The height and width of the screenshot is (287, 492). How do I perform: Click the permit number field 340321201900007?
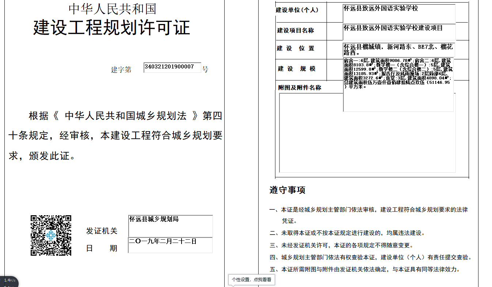(172, 68)
